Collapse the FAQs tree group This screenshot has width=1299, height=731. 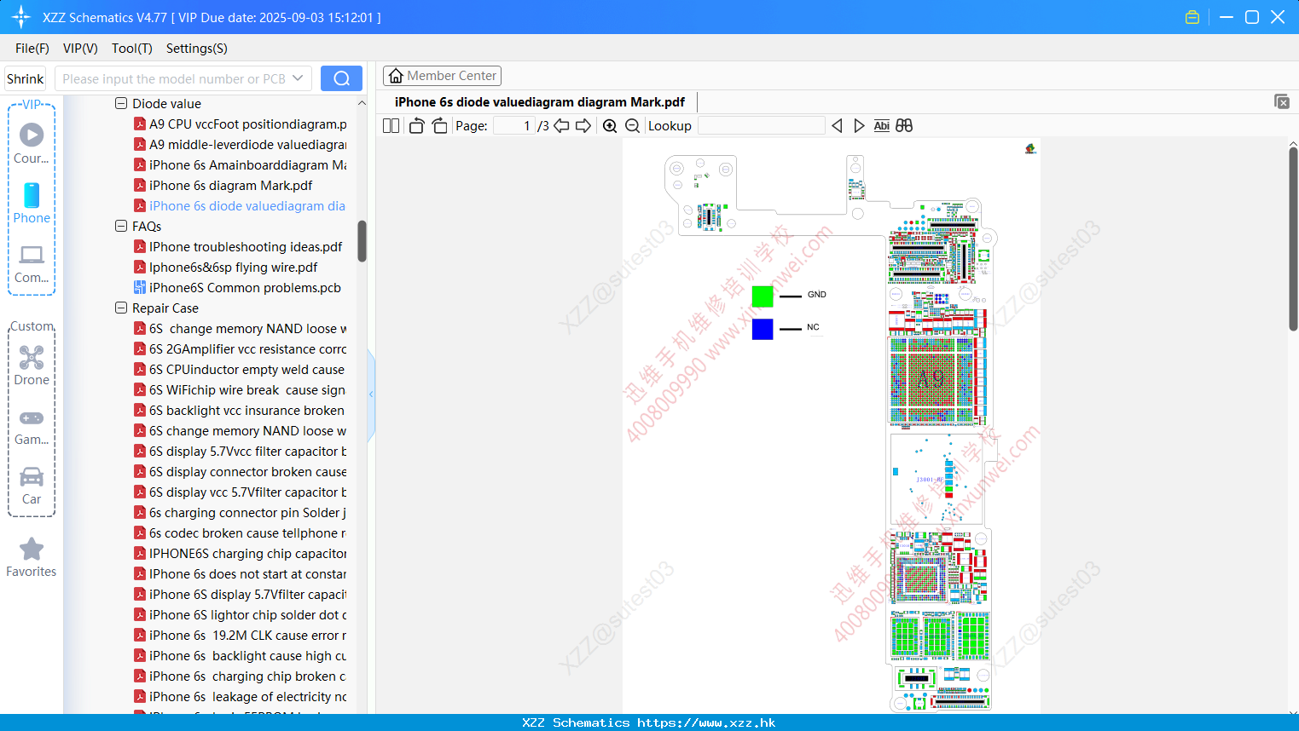(x=121, y=226)
